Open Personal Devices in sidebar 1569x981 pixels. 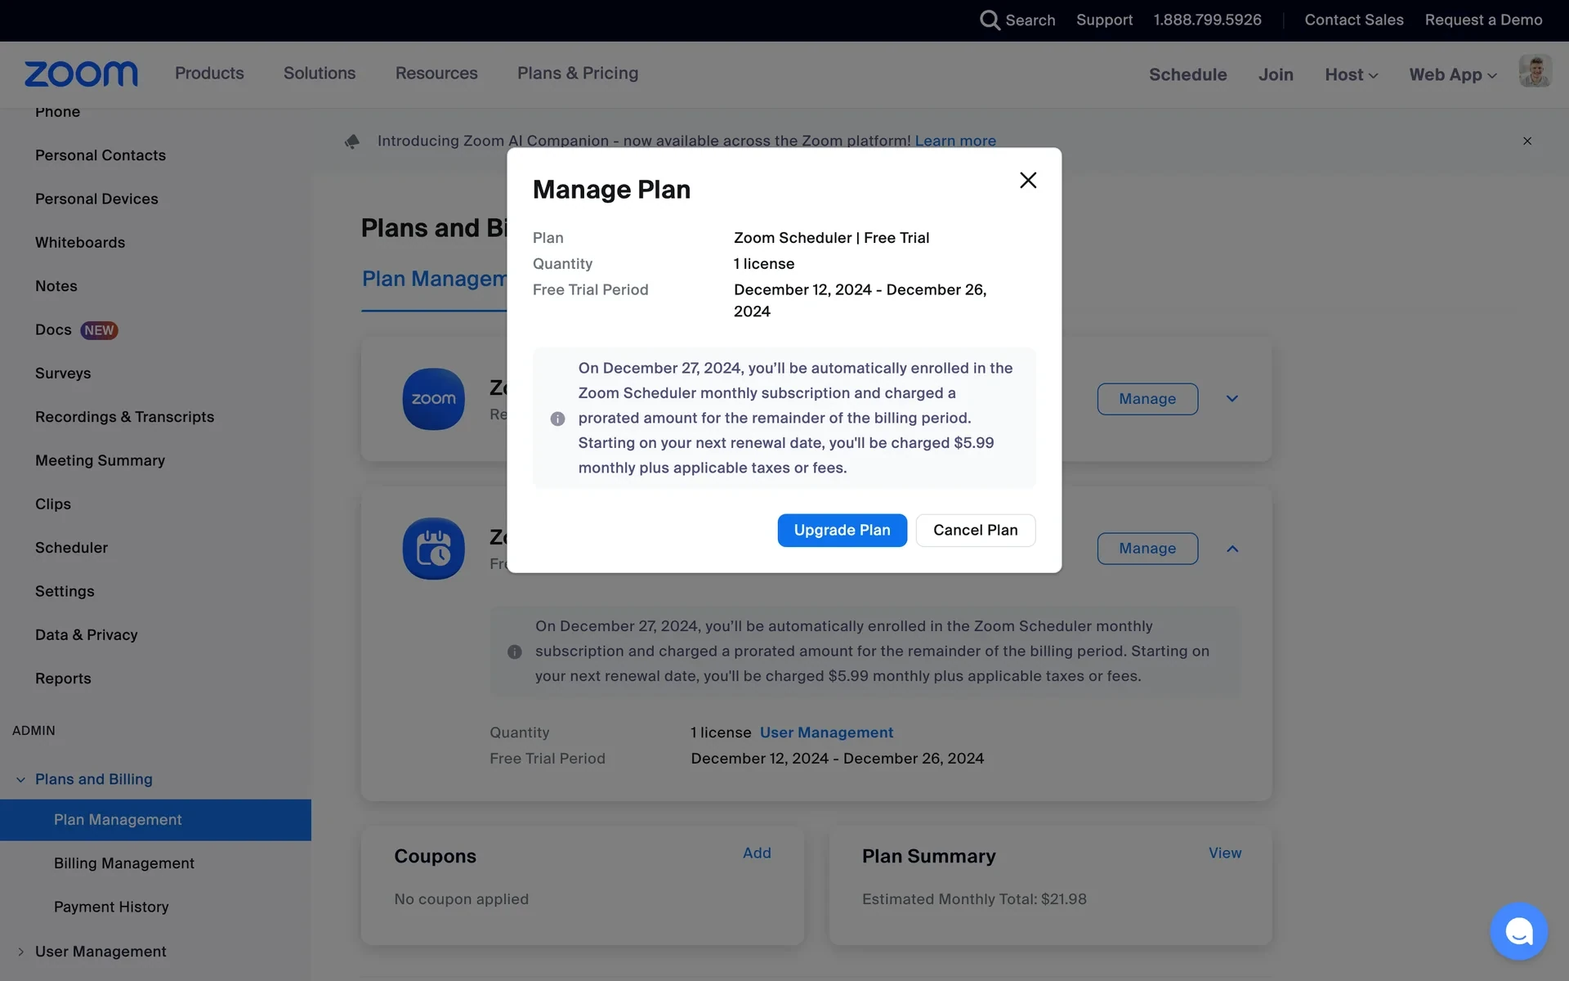tap(96, 199)
